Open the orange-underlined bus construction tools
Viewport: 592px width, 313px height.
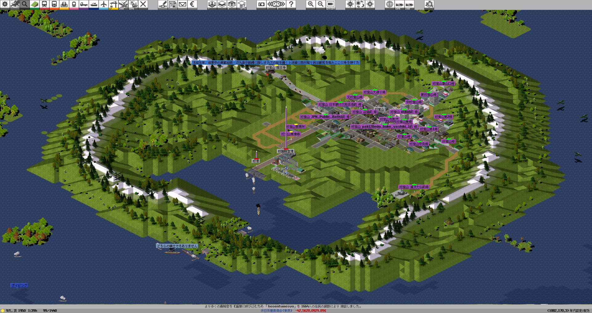[x=54, y=5]
